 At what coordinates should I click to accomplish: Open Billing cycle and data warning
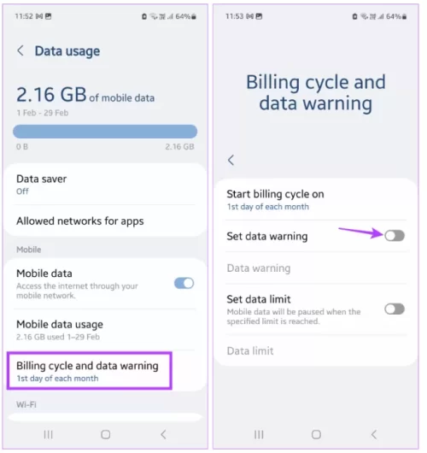90,371
